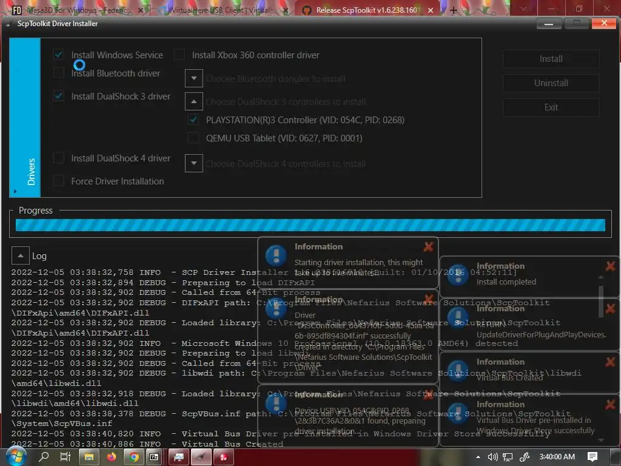Collapse the Drivers side panel arrow
This screenshot has width=621, height=466.
15,191
